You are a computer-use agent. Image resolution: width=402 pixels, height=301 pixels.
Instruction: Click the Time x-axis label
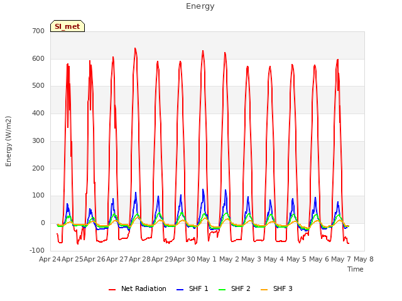(x=355, y=269)
